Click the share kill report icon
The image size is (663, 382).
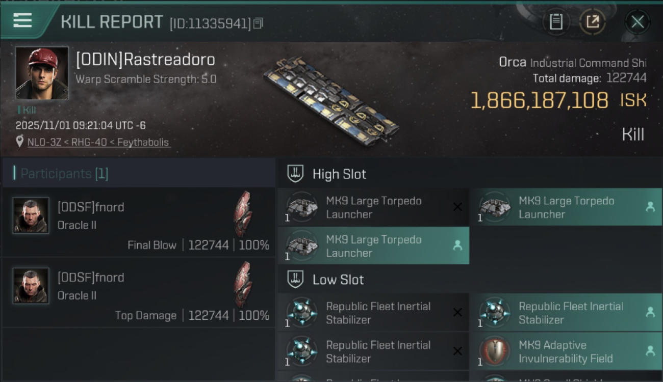[x=592, y=21]
